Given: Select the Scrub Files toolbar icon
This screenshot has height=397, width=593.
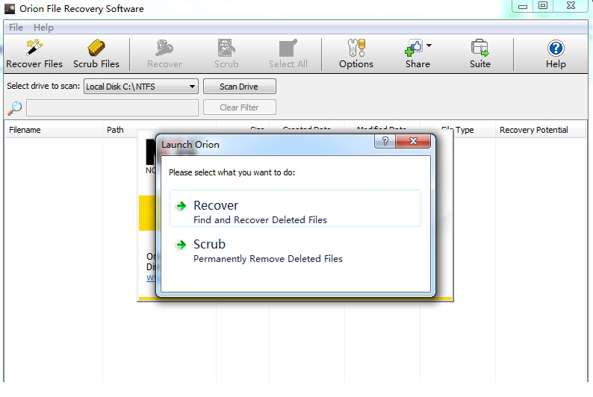Looking at the screenshot, I should [96, 48].
